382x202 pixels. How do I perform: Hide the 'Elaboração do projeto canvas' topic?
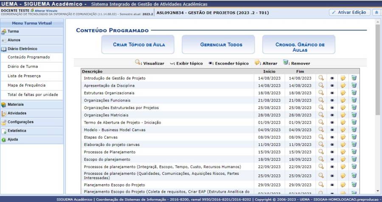point(332,145)
